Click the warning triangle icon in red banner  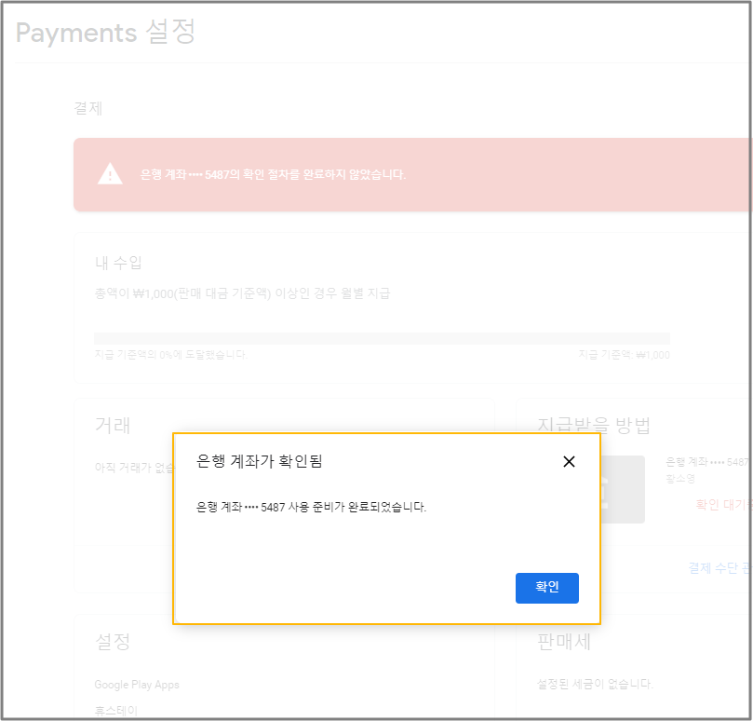pos(110,174)
